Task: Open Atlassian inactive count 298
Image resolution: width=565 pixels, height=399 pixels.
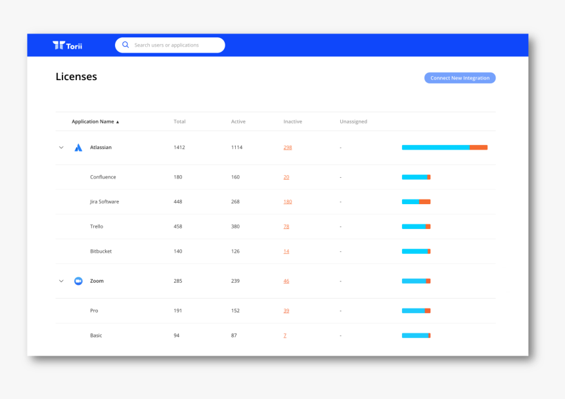Action: pyautogui.click(x=288, y=148)
